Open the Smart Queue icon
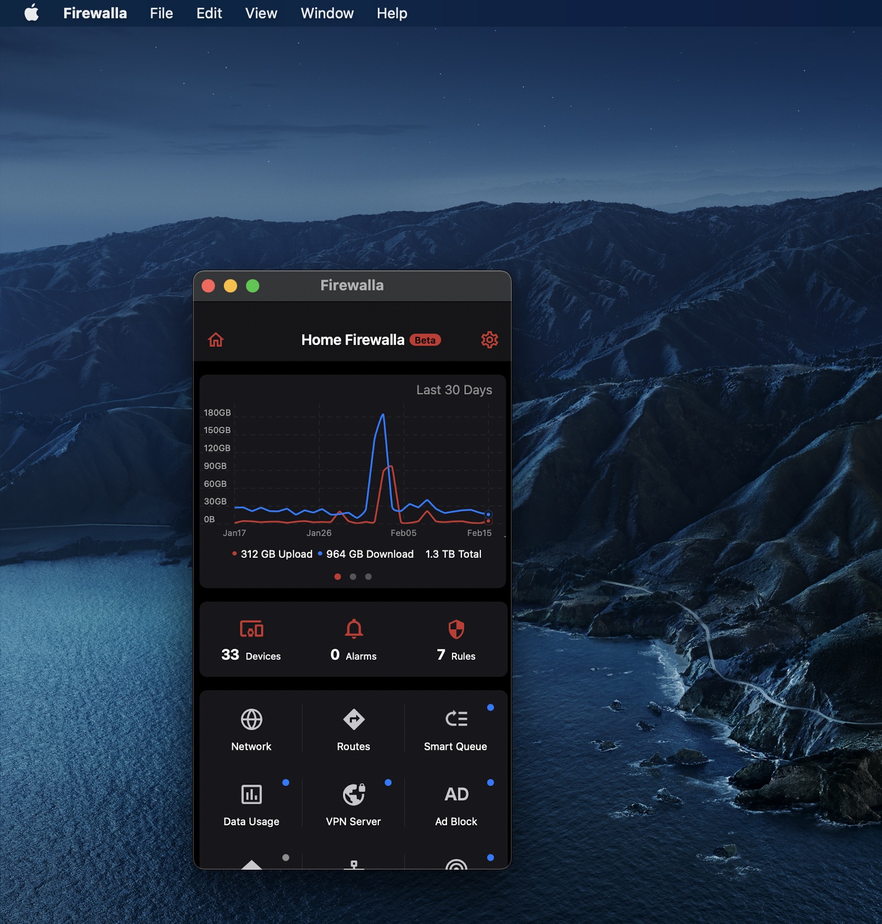The width and height of the screenshot is (882, 924). [x=456, y=719]
